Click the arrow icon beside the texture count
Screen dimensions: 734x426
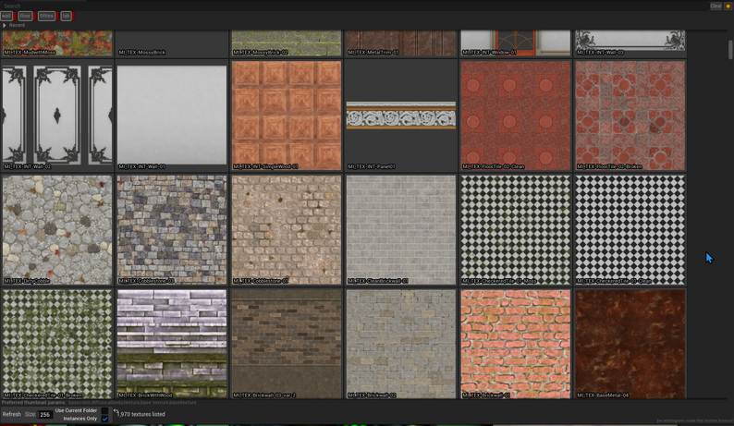[116, 412]
